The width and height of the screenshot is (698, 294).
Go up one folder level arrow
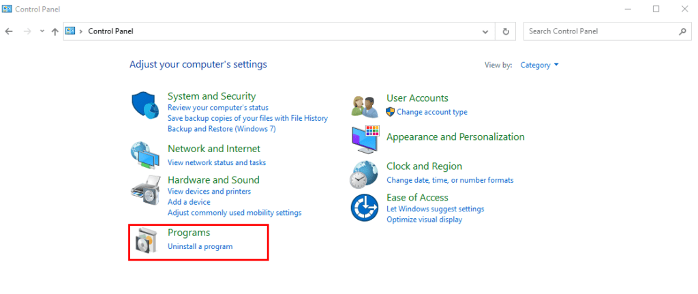[55, 31]
